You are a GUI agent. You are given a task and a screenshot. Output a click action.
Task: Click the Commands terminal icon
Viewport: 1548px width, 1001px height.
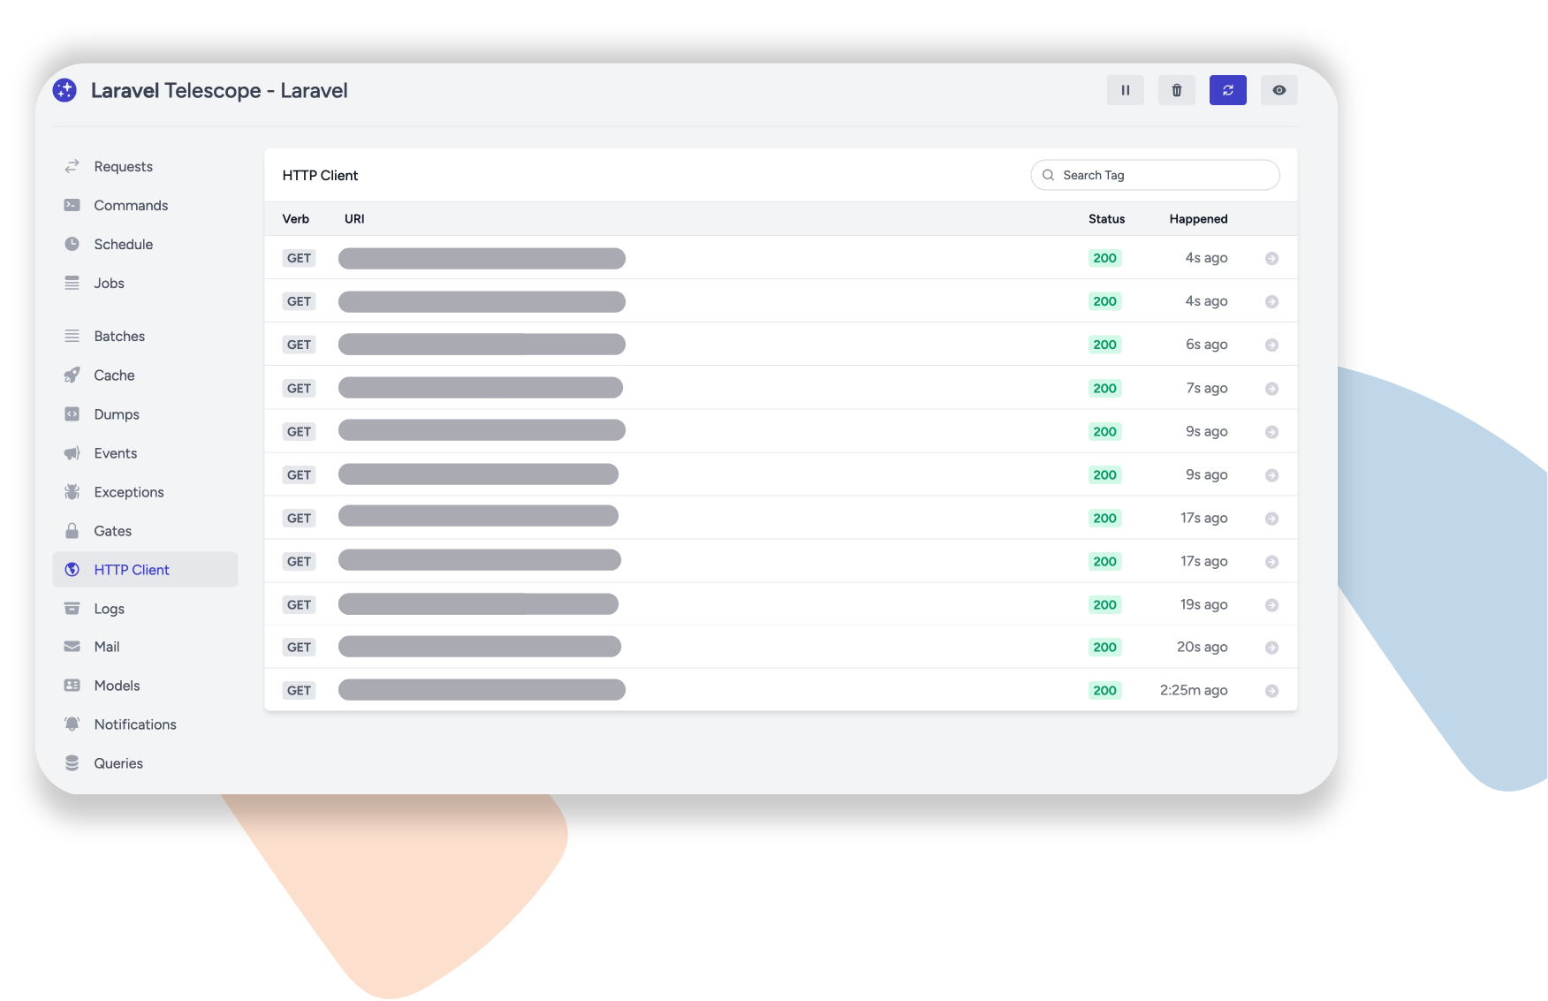tap(72, 205)
